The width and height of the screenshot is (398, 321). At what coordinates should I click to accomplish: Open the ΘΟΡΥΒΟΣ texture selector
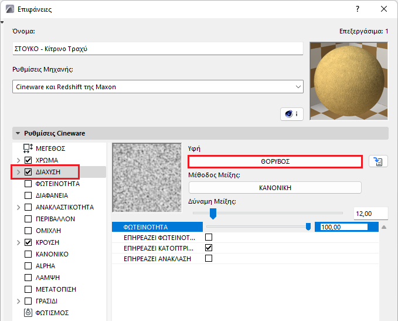tap(275, 161)
